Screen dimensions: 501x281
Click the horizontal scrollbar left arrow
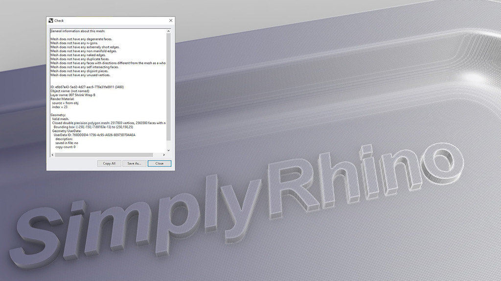click(x=53, y=155)
